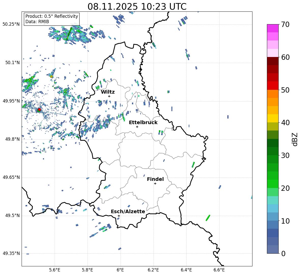
Task: Pick the bright red swatch above 50 dBZ
Action: tap(273, 85)
